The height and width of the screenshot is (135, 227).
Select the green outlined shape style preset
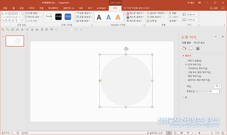click(x=49, y=17)
